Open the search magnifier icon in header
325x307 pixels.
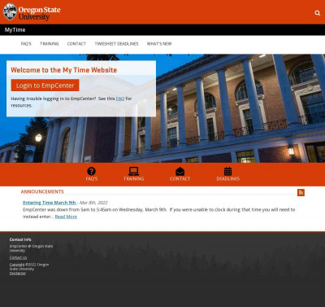318,13
